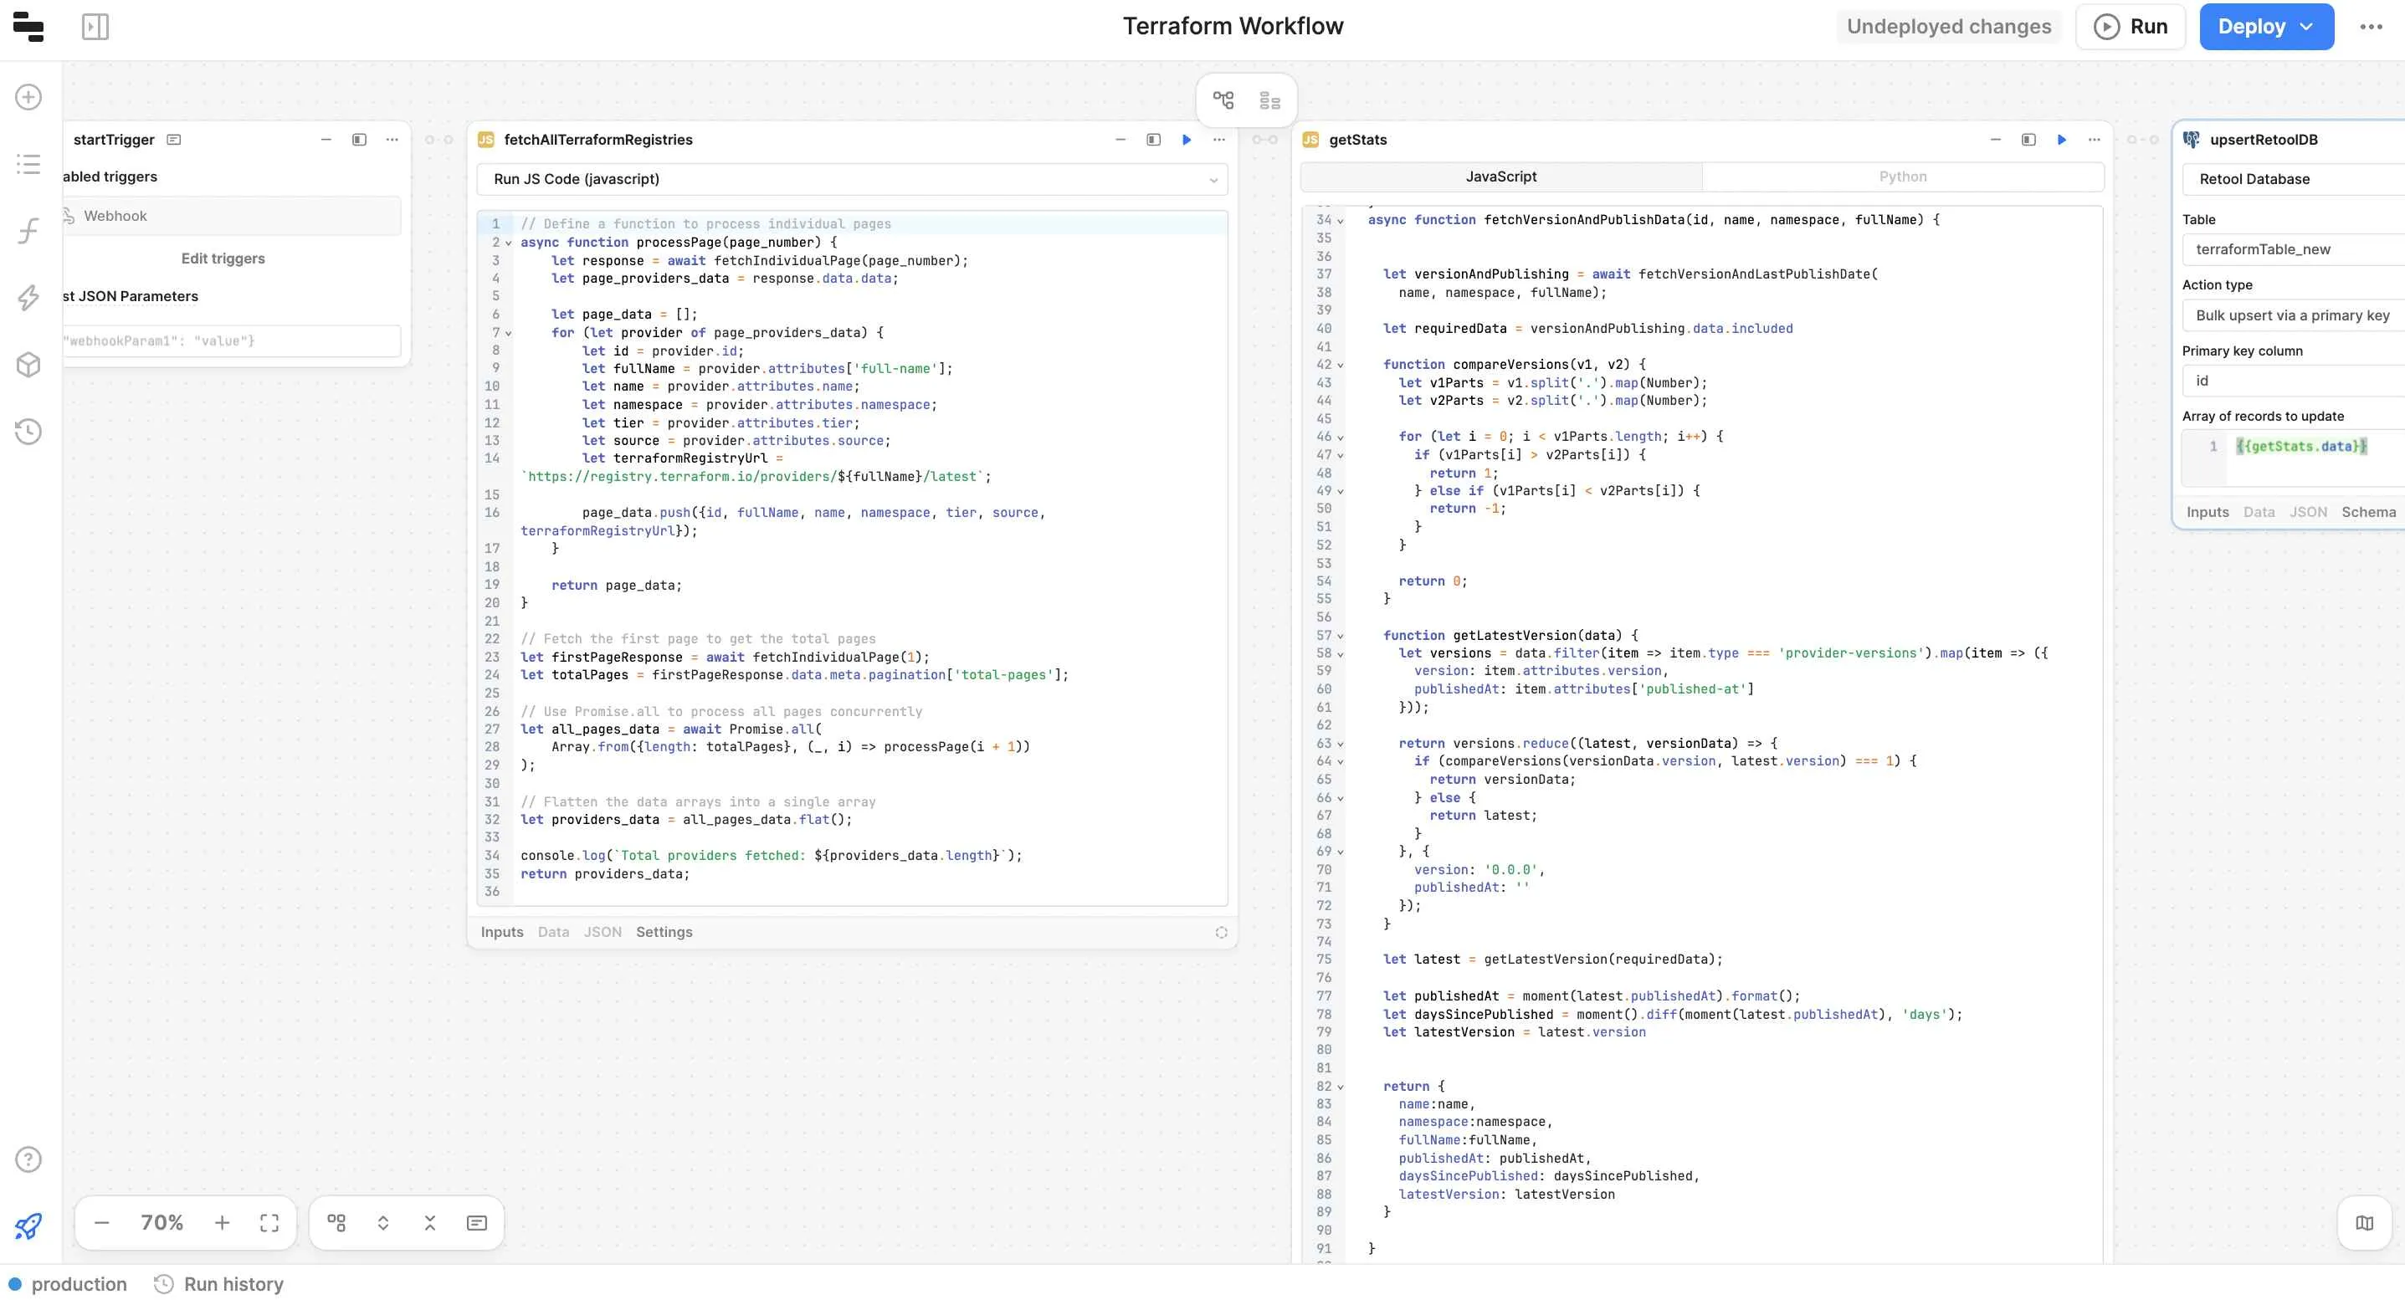2405x1300 pixels.
Task: Select the Webhook trigger row
Action: click(232, 216)
